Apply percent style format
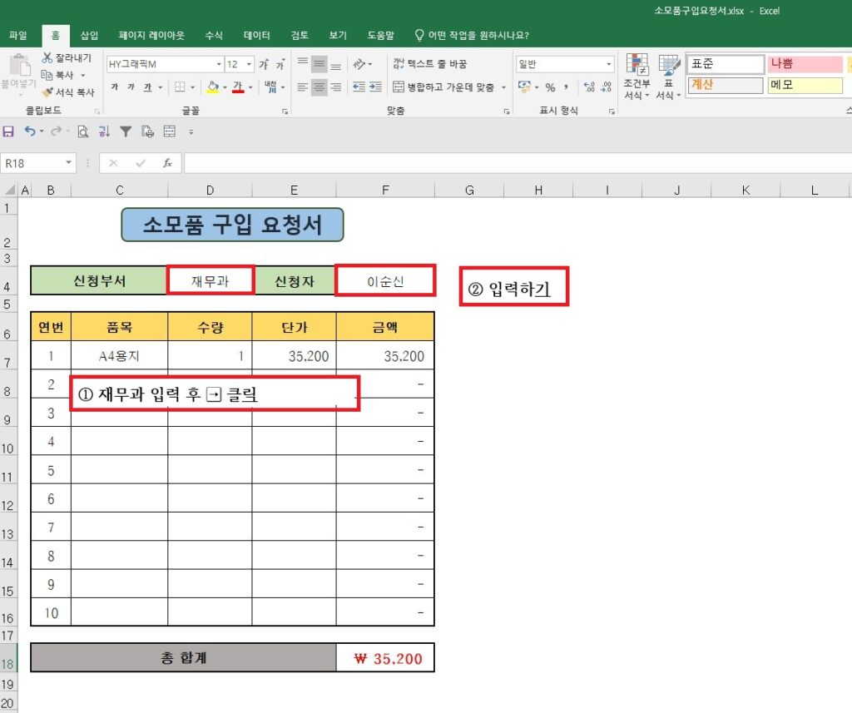The width and height of the screenshot is (852, 713). tap(551, 87)
